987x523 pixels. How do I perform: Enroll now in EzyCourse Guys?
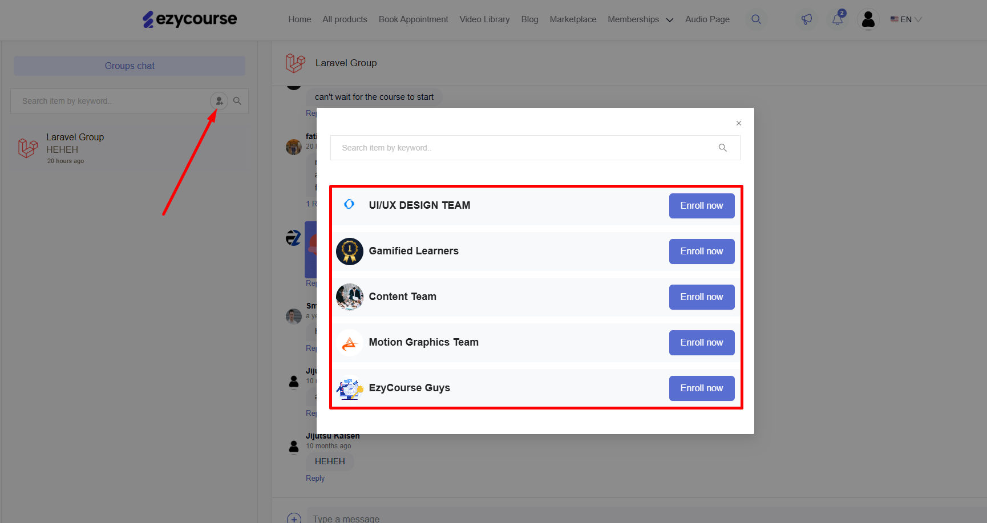[702, 388]
